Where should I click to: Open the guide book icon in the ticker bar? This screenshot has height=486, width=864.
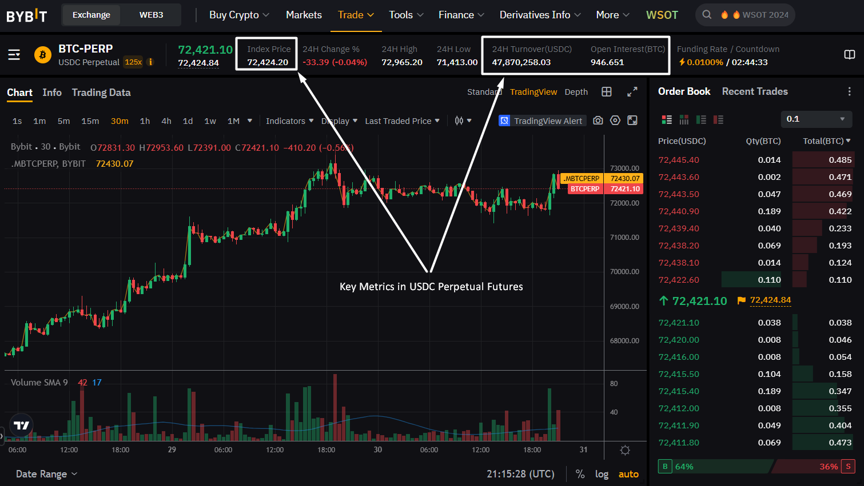point(850,55)
